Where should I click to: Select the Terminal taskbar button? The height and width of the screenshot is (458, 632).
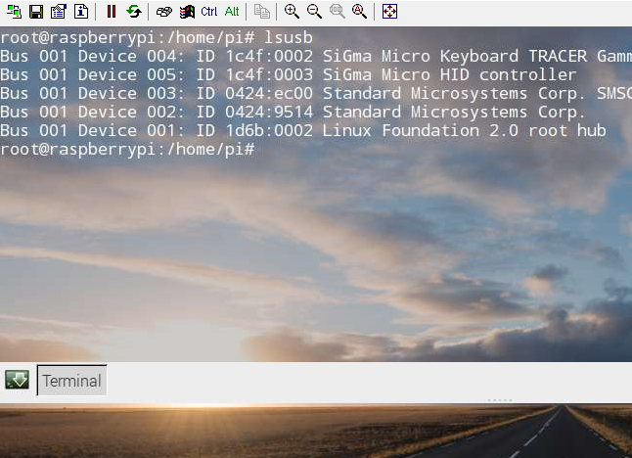pos(71,380)
